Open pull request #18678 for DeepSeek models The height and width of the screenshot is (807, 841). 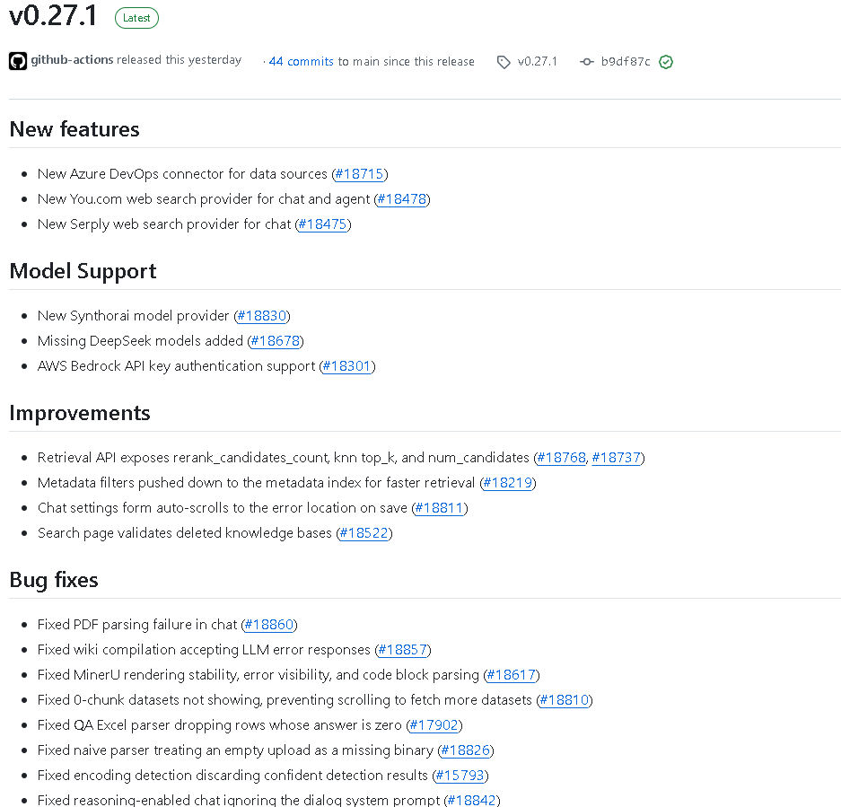pos(276,341)
